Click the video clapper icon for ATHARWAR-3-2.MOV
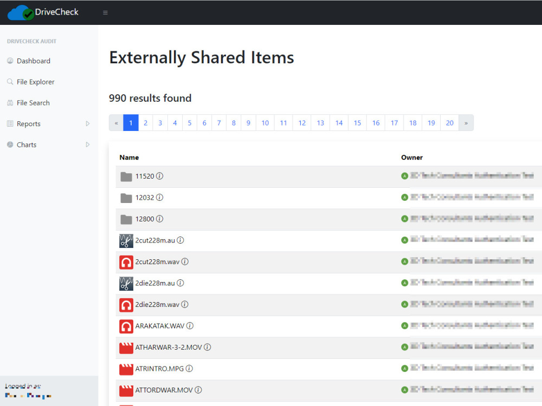Viewport: 542px width, 406px height. point(126,348)
